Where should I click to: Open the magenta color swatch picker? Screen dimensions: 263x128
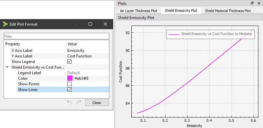(x=70, y=78)
